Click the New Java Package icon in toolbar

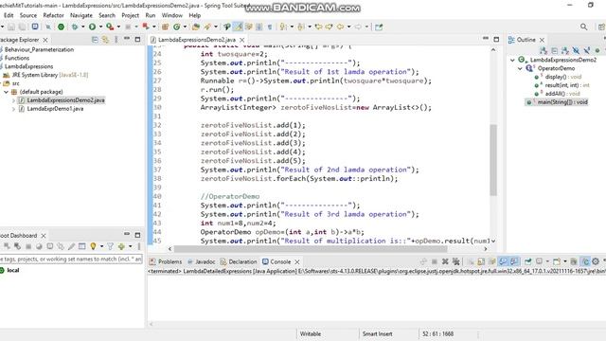pos(165,27)
